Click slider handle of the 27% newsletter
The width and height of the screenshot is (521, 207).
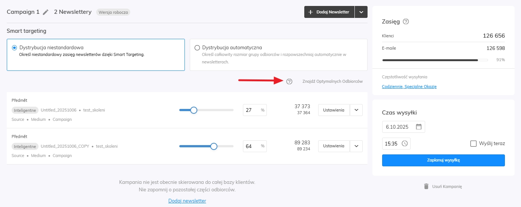click(194, 110)
